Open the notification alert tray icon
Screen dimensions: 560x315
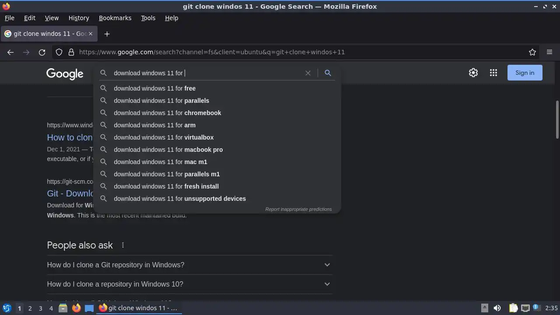[536, 308]
